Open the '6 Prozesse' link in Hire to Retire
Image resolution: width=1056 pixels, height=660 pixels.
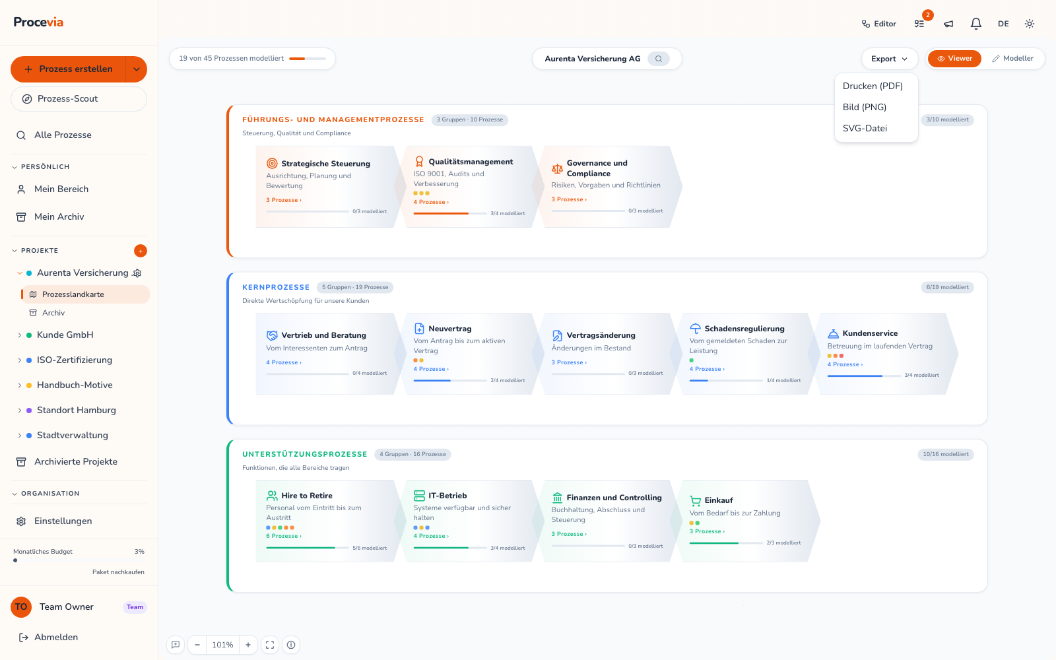(284, 536)
